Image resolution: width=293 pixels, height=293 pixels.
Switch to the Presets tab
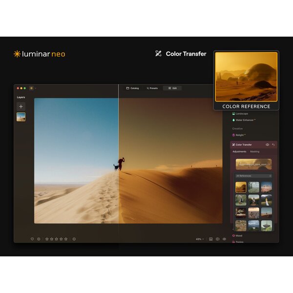[x=152, y=88]
